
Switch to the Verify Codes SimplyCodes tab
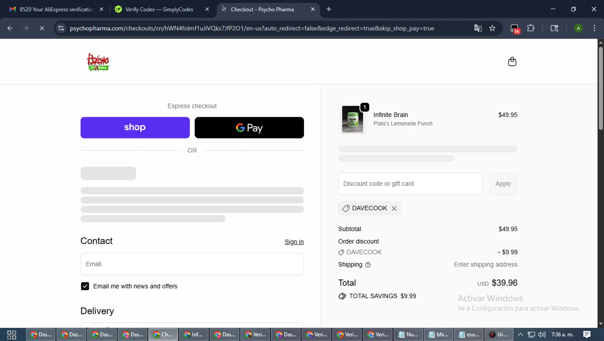pyautogui.click(x=159, y=9)
